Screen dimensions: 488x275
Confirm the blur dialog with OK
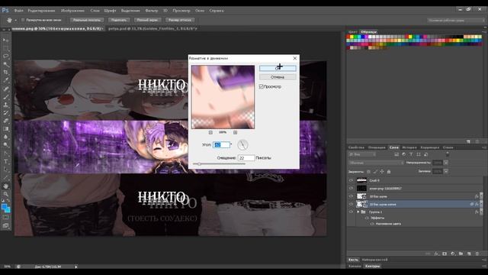pyautogui.click(x=278, y=68)
